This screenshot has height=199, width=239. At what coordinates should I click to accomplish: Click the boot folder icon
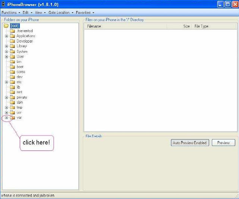point(12,67)
